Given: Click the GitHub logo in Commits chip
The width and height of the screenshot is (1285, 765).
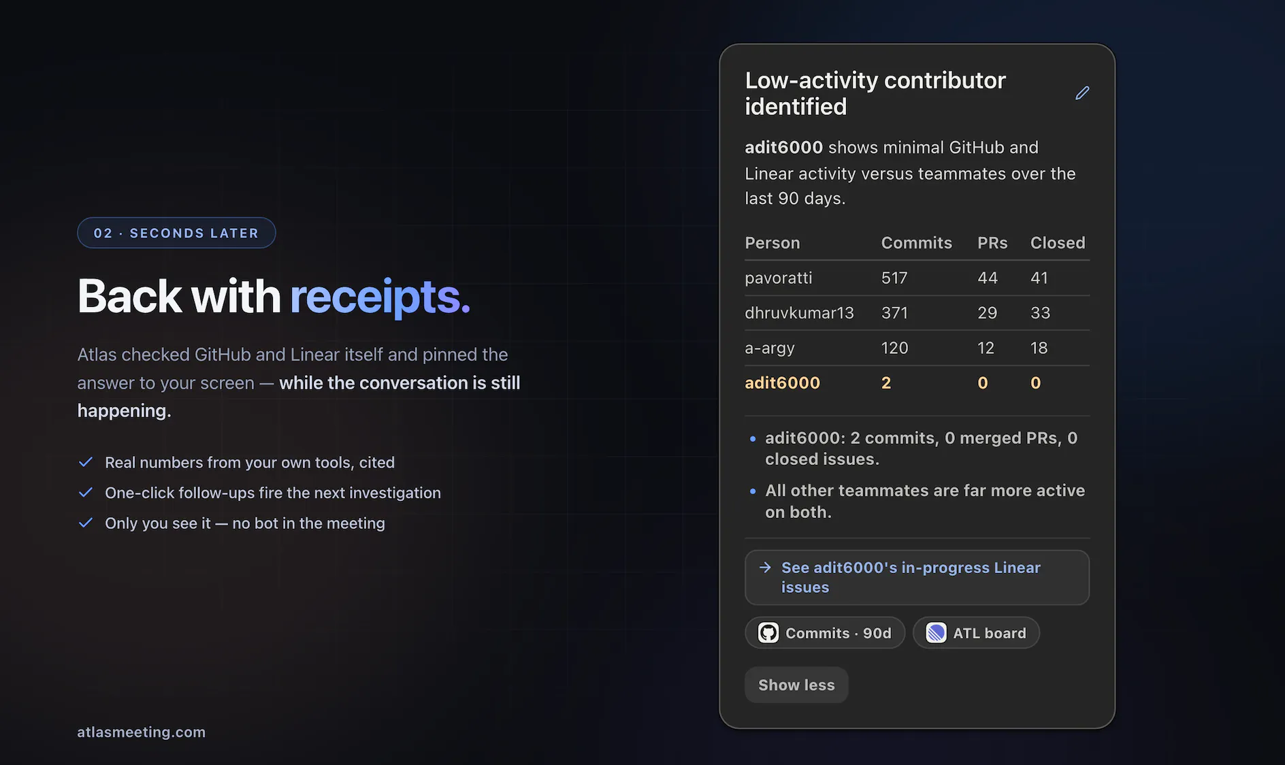Looking at the screenshot, I should [768, 633].
